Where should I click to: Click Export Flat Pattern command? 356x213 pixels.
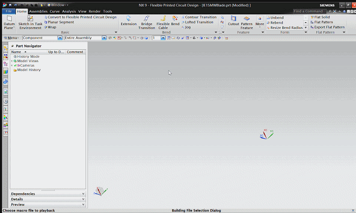[327, 27]
